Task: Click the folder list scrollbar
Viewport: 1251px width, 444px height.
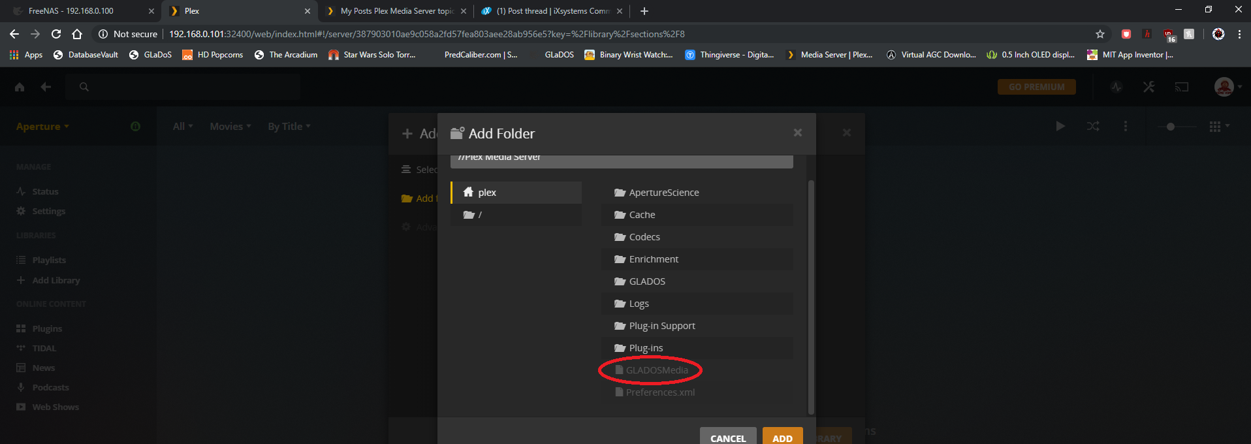Action: pos(812,297)
